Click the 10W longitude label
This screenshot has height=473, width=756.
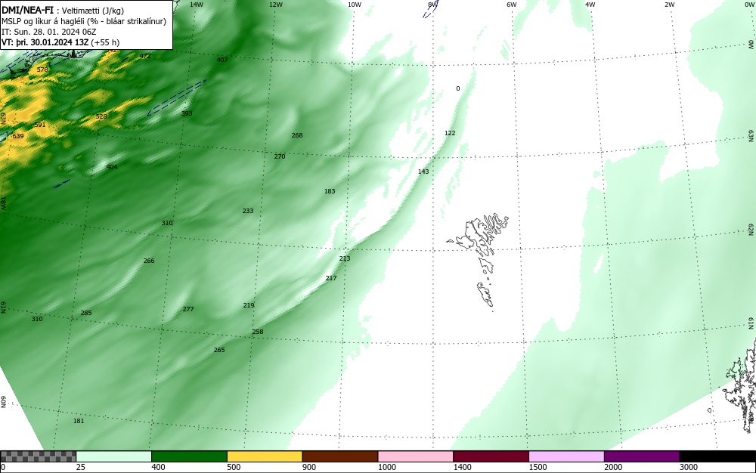355,5
